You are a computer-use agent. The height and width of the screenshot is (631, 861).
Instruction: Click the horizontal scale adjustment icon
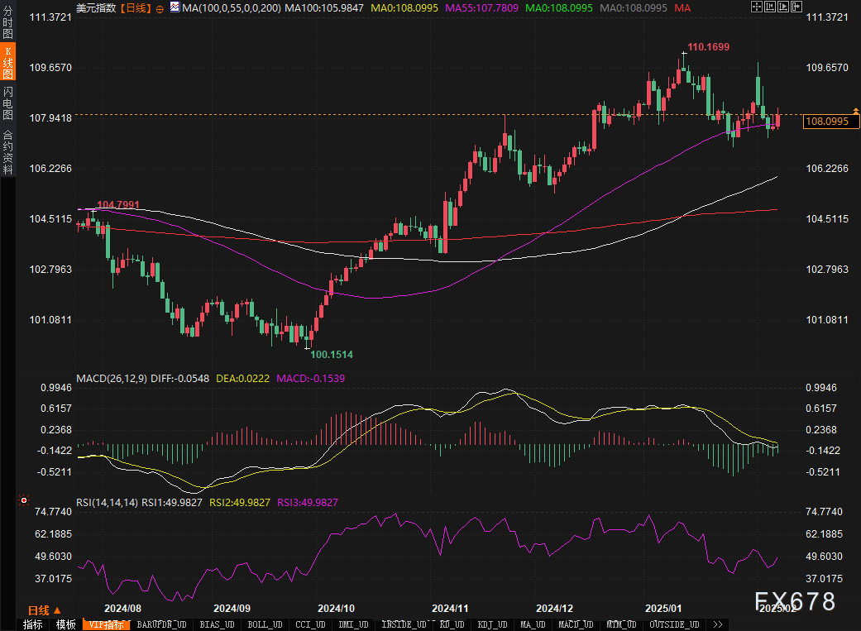coord(796,7)
